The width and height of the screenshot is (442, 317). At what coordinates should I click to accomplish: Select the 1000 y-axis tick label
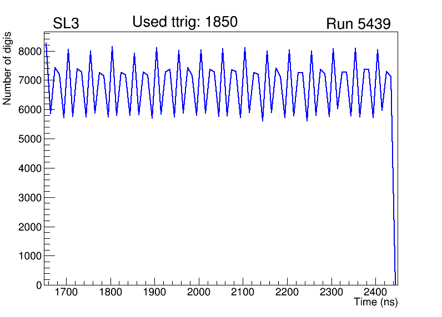pos(31,256)
